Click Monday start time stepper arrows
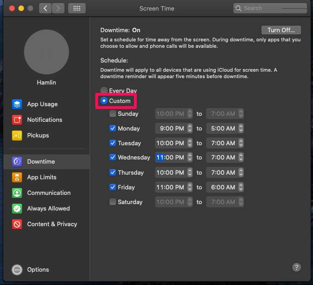The image size is (313, 285). pyautogui.click(x=190, y=128)
